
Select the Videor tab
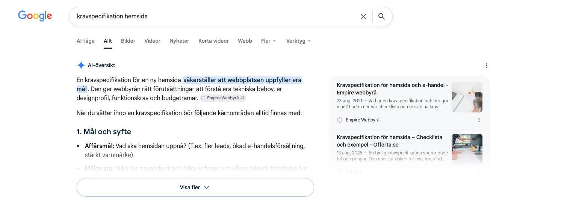point(152,41)
